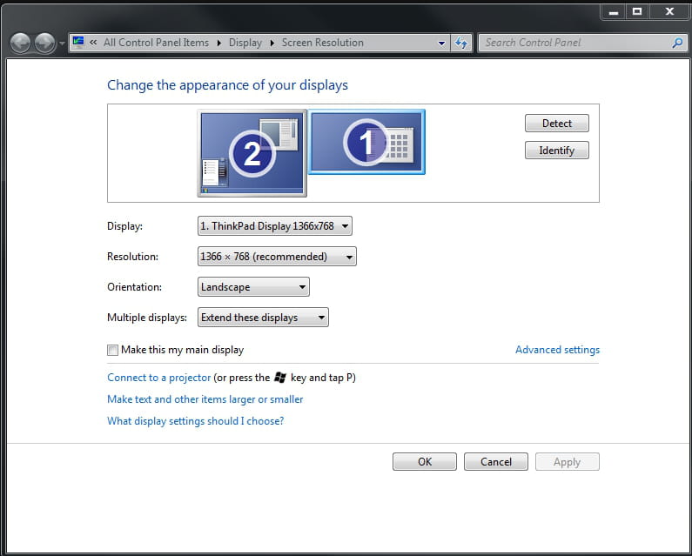Viewport: 692px width, 556px height.
Task: Open the Advanced settings link
Action: 557,350
